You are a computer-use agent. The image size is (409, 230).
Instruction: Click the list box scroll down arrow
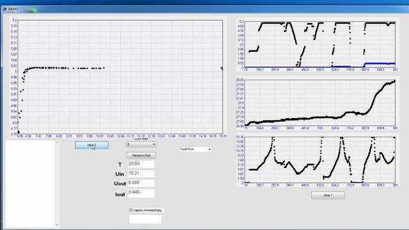coord(57,225)
